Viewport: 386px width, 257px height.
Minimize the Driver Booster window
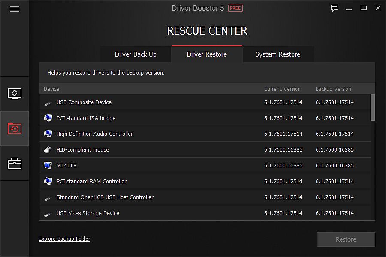[349, 9]
